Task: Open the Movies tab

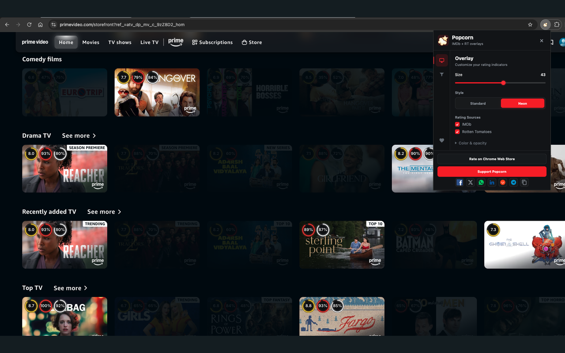Action: pos(91,42)
